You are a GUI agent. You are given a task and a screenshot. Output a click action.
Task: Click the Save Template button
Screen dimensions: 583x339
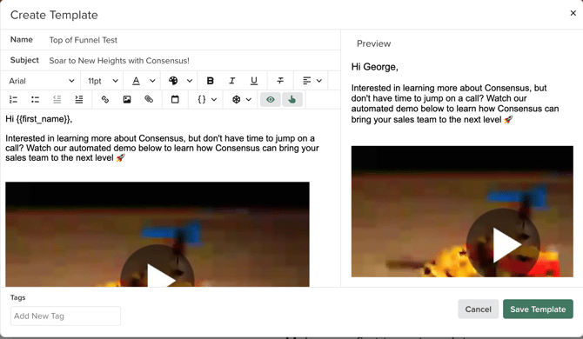pyautogui.click(x=538, y=309)
